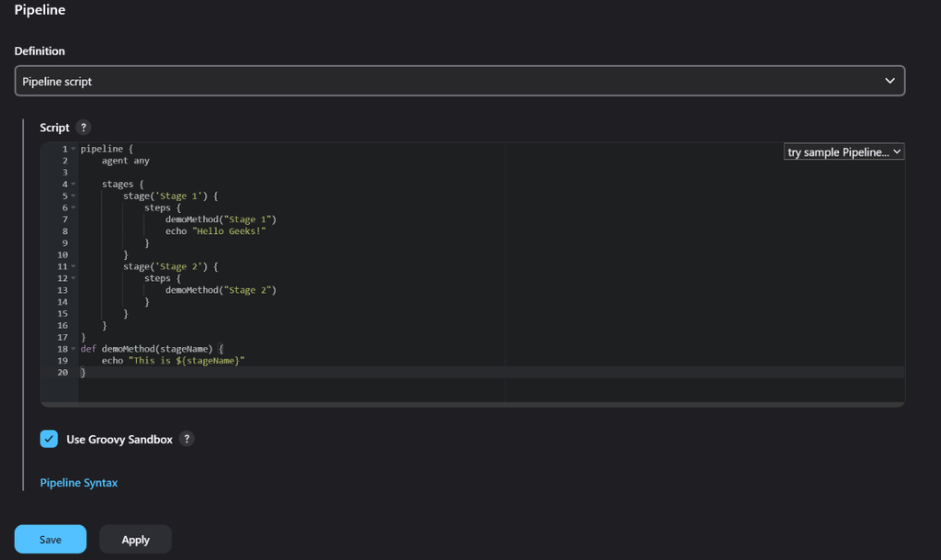Viewport: 941px width, 560px height.
Task: Collapse the Stage 2 block fold arrow
Action: (x=74, y=267)
